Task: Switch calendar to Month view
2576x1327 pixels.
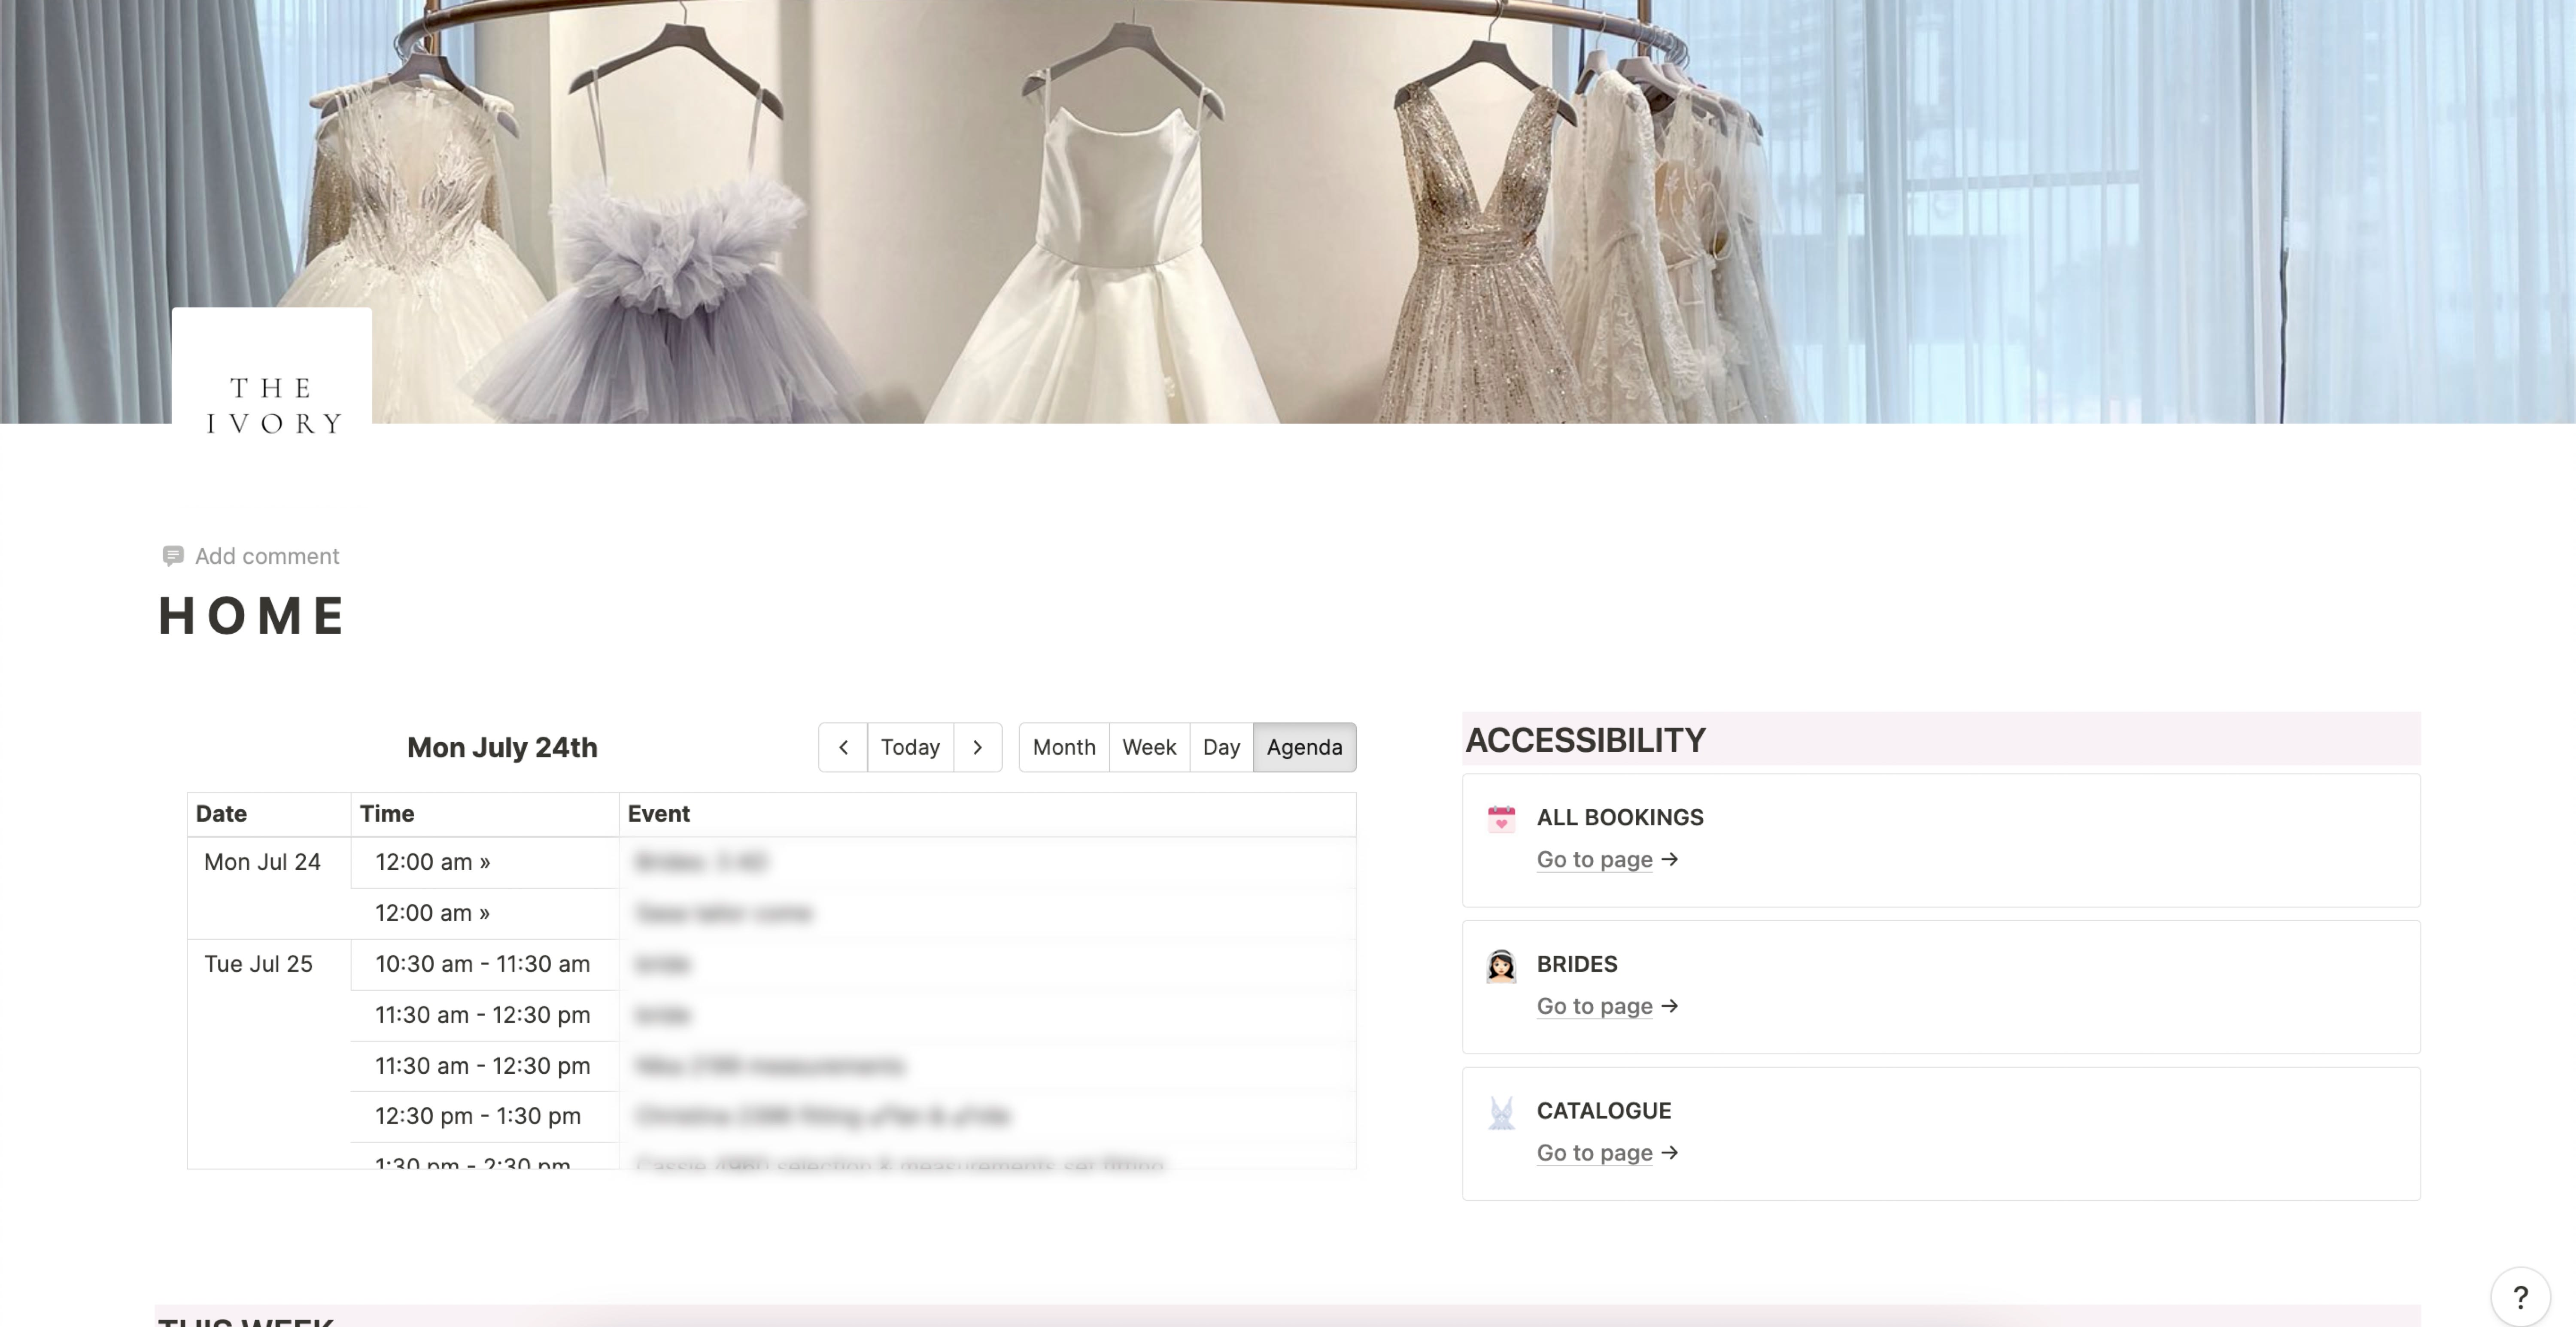Action: click(x=1064, y=747)
